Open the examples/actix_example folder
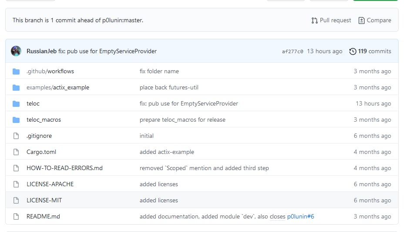The width and height of the screenshot is (406, 232). point(58,88)
